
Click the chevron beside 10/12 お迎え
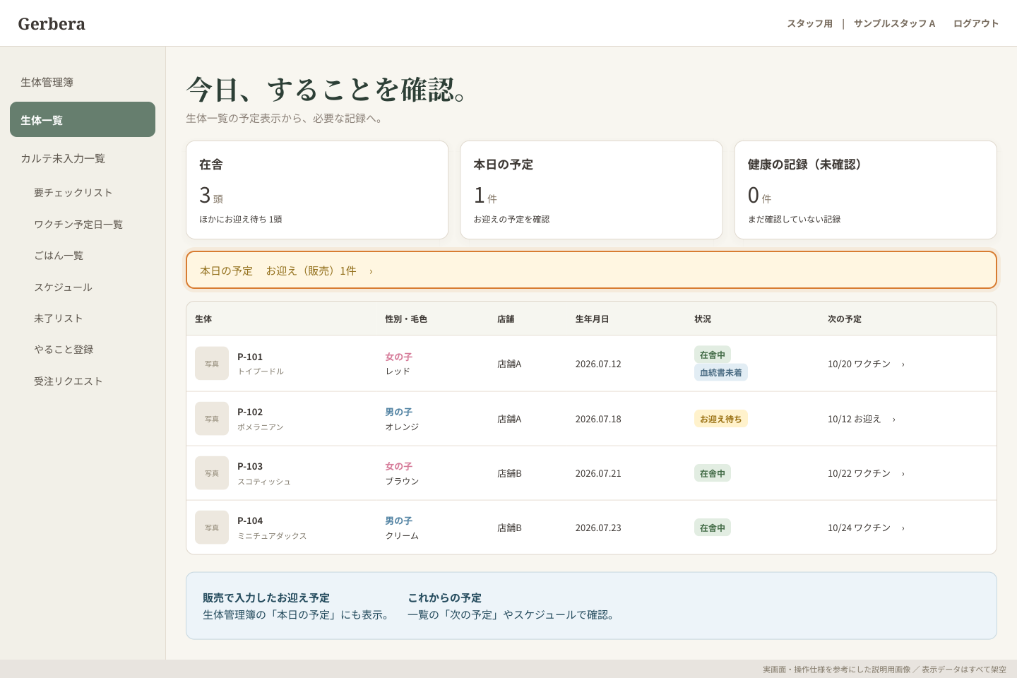tap(893, 420)
